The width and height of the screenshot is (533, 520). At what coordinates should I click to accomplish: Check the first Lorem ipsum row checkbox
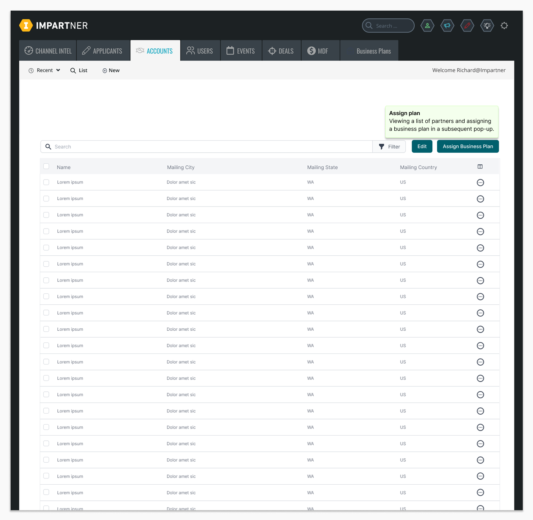pyautogui.click(x=46, y=182)
